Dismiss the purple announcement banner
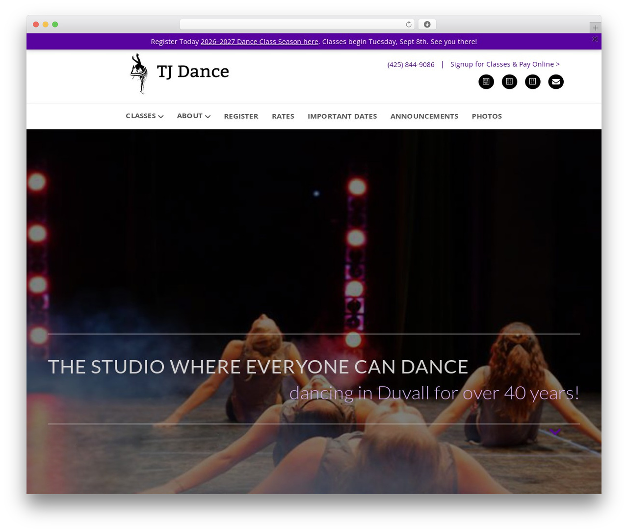 click(595, 39)
